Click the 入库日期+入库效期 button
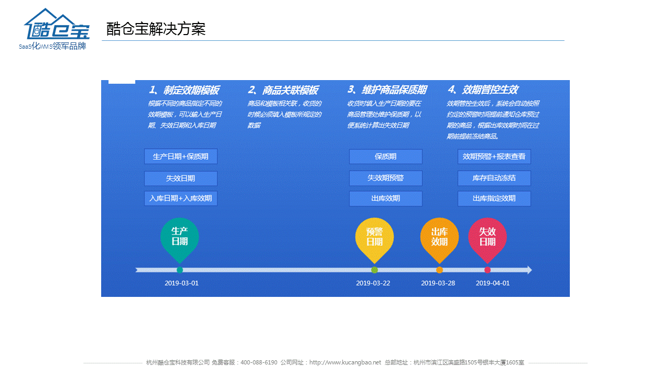Viewport: 671px width, 377px height. [x=181, y=198]
